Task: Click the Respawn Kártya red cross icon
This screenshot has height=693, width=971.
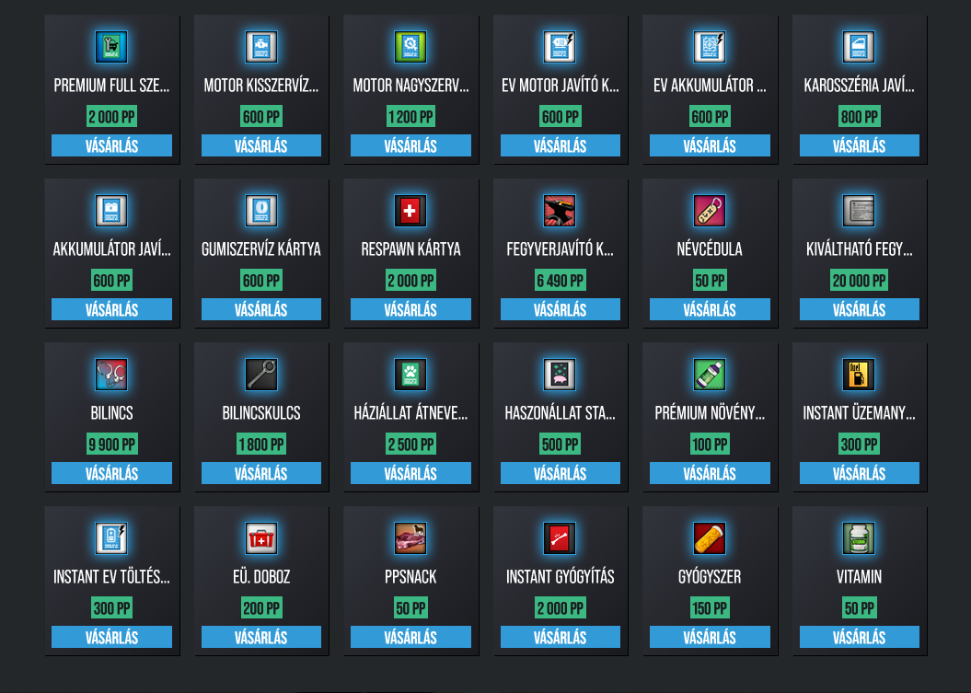Action: [410, 211]
